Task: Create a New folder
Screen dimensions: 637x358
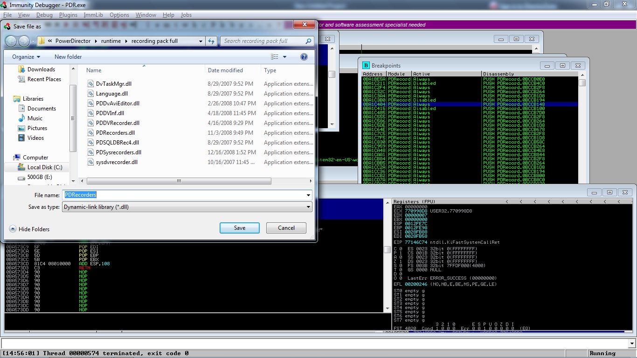Action: coord(68,57)
